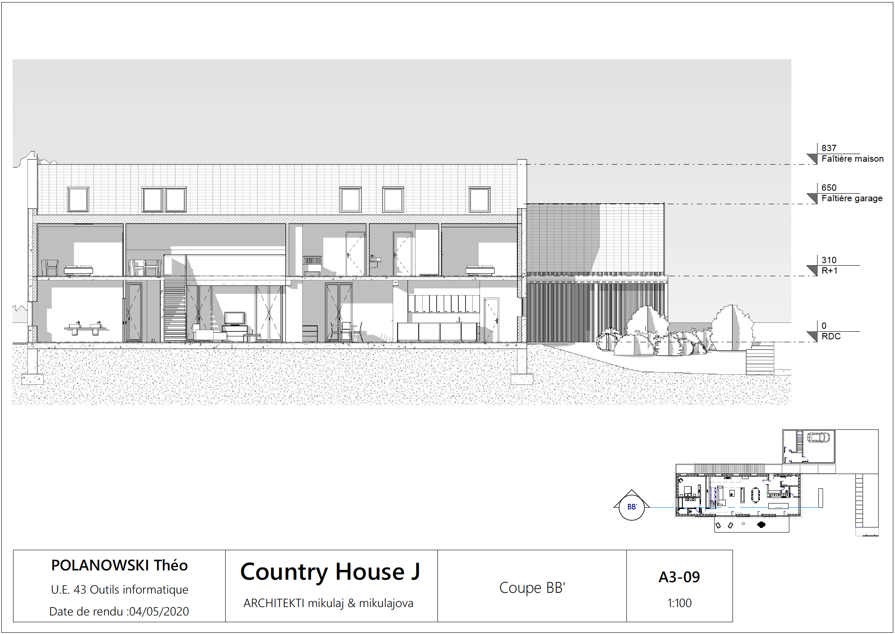This screenshot has height=634, width=895.
Task: Click the Coupe BB' view name
Action: point(532,588)
